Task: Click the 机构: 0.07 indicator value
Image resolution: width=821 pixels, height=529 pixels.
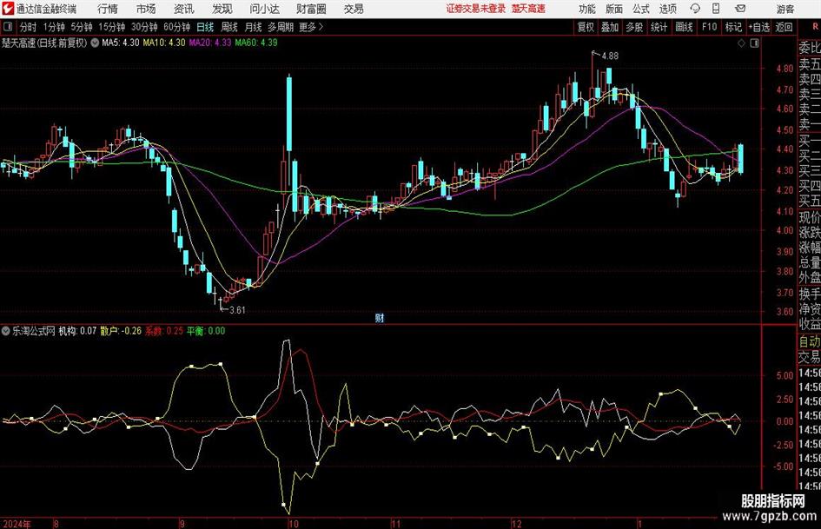Action: point(77,331)
